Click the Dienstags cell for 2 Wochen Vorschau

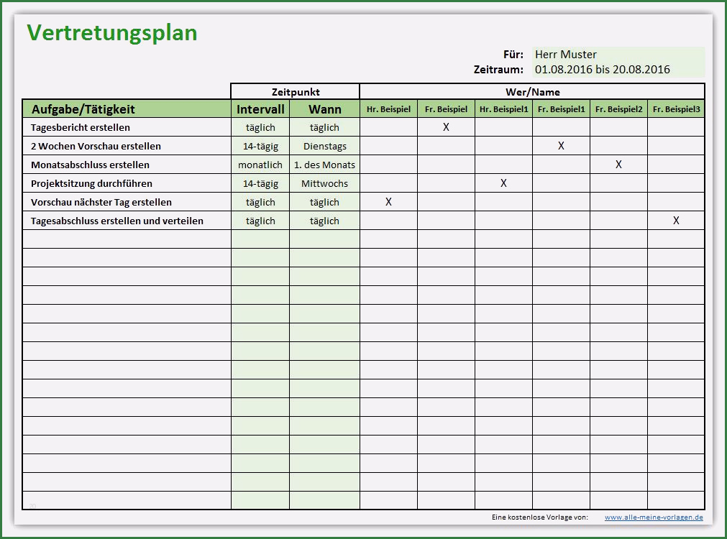(324, 146)
